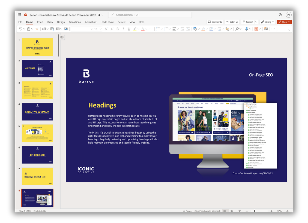Screen dimensions: 308x223
Task: Click the Paste clipboard icon
Action: pyautogui.click(x=29, y=29)
